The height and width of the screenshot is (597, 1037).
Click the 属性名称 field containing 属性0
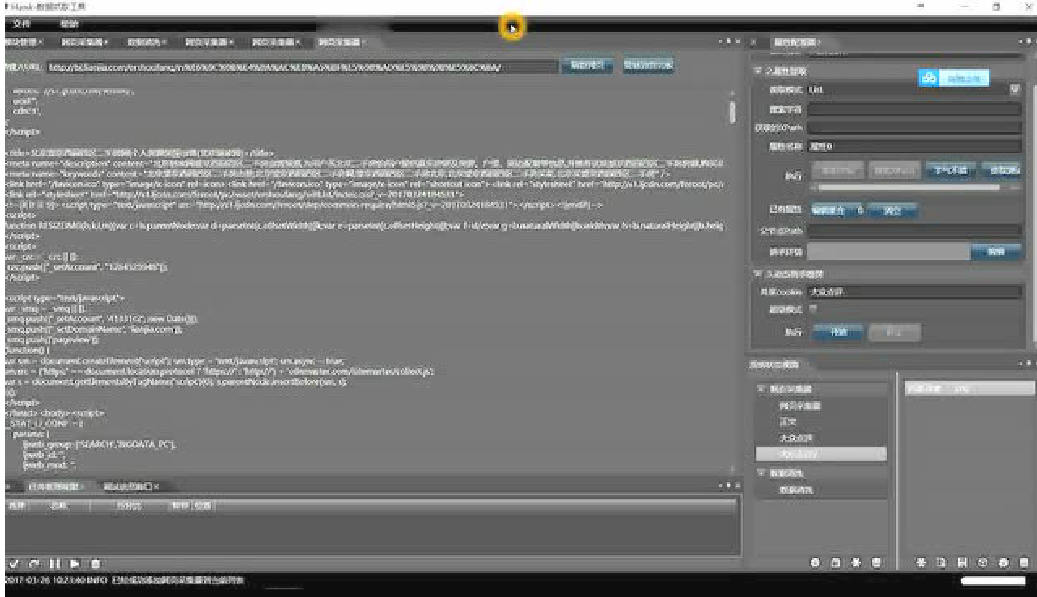(914, 146)
